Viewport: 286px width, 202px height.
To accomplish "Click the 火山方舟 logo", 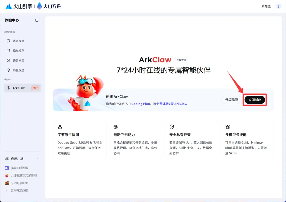I will (x=49, y=6).
